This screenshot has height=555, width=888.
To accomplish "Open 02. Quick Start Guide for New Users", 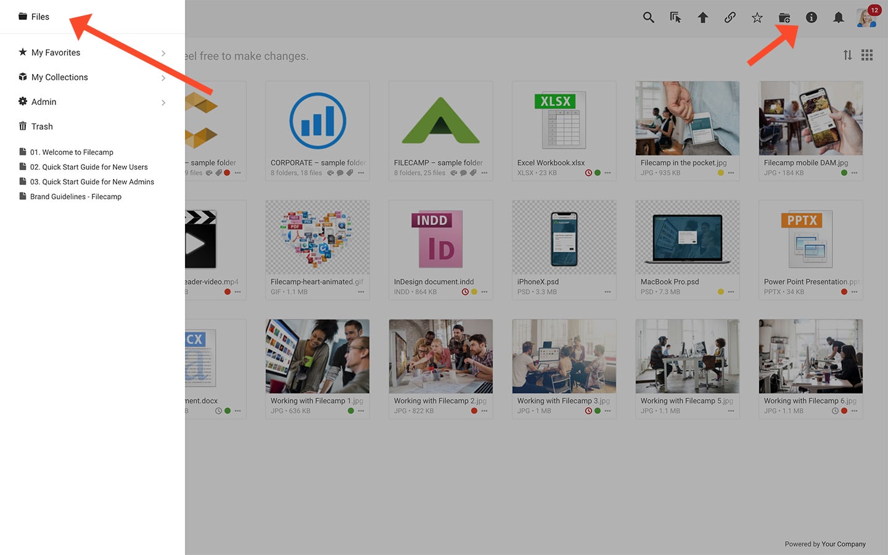I will point(89,167).
